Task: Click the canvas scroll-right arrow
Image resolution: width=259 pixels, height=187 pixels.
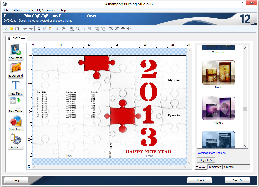Action: (185, 167)
